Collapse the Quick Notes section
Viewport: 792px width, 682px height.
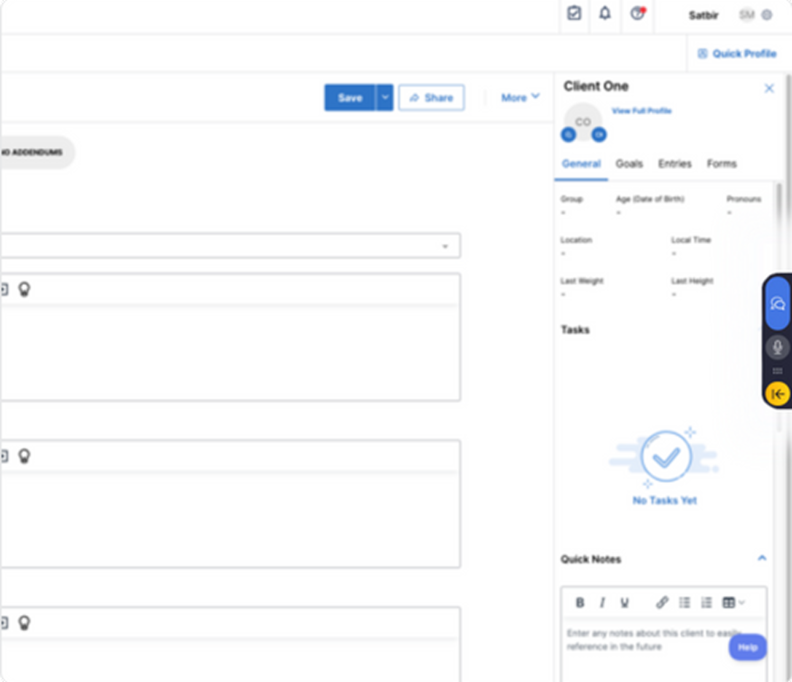[x=762, y=558]
